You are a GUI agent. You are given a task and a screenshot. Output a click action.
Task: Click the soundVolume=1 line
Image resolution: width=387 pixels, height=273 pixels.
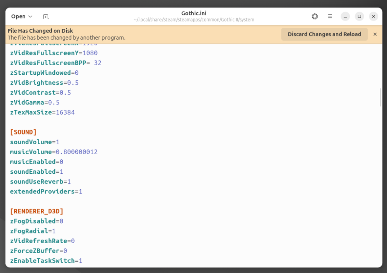tap(35, 142)
